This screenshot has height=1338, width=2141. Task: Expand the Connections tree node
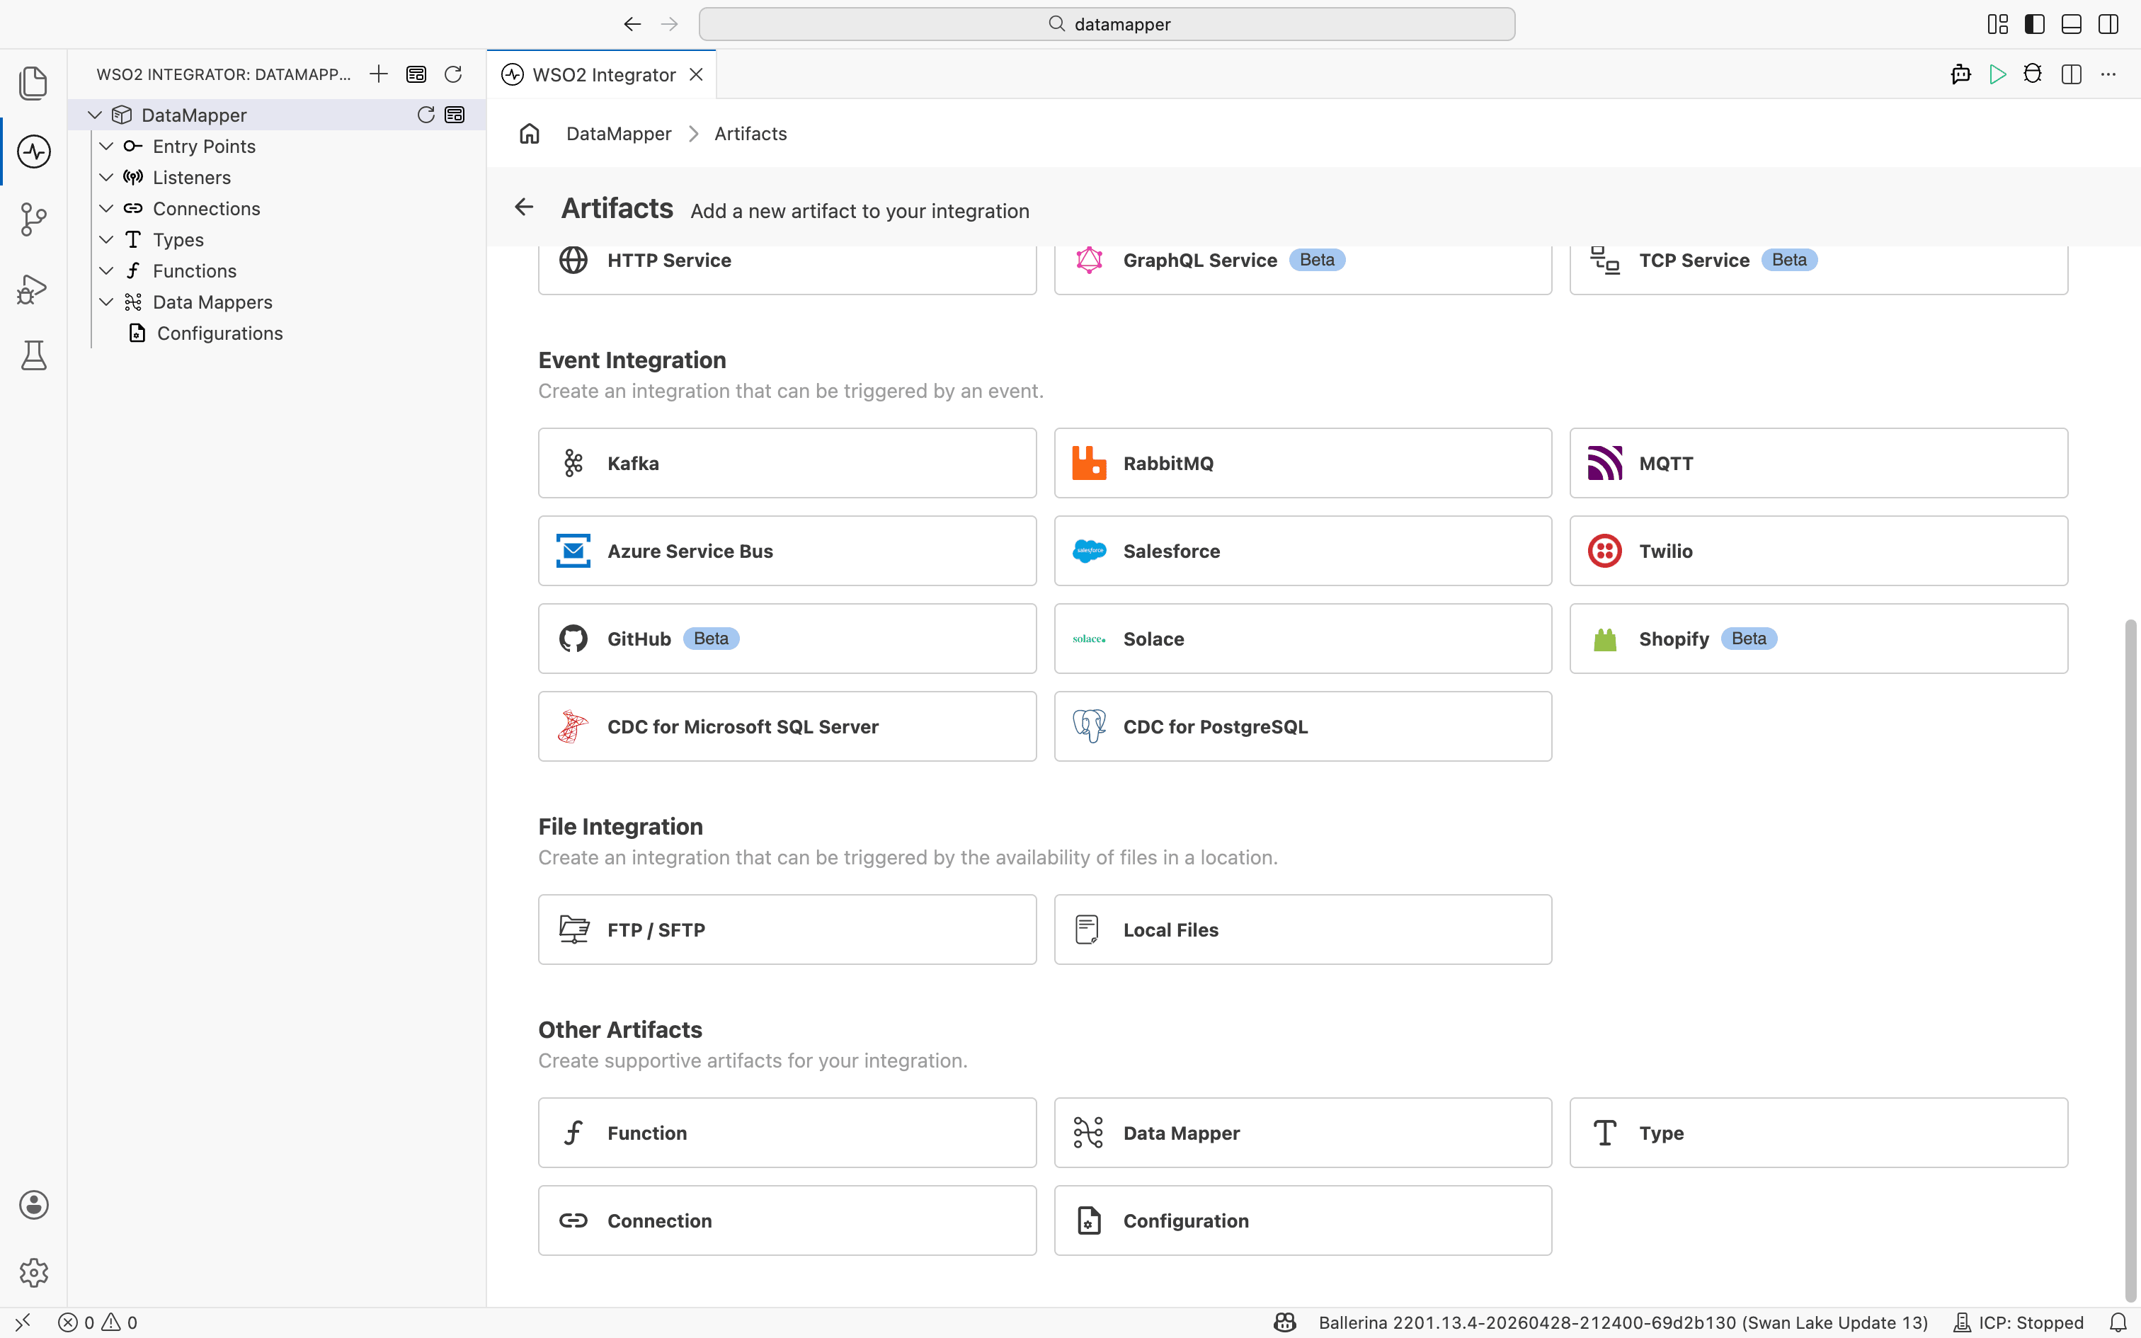(106, 209)
